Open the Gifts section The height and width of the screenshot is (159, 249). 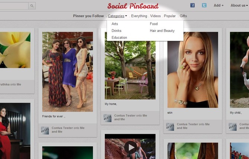click(183, 16)
